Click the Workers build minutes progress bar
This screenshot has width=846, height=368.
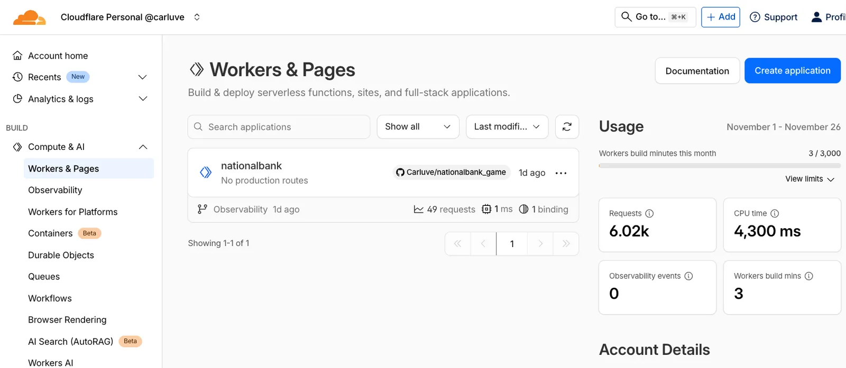[720, 166]
